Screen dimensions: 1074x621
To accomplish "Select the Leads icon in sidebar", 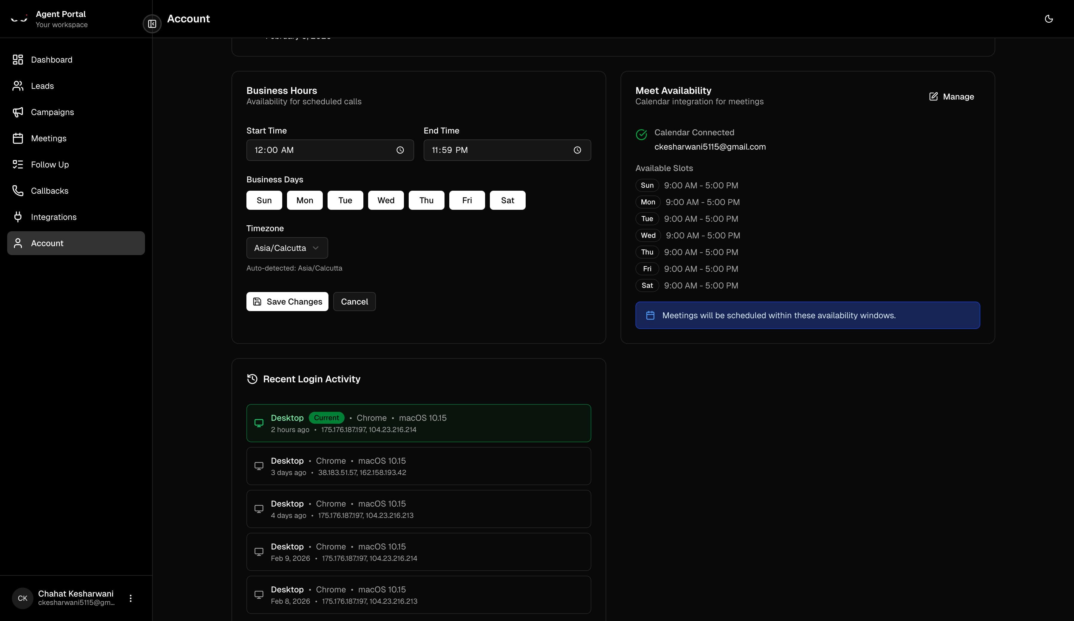I will tap(18, 86).
